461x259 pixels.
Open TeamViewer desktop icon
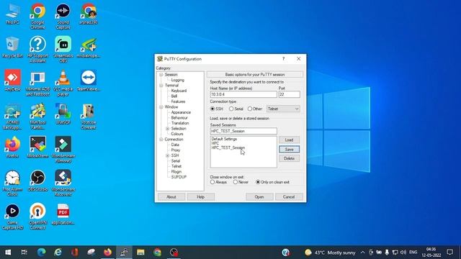[89, 81]
